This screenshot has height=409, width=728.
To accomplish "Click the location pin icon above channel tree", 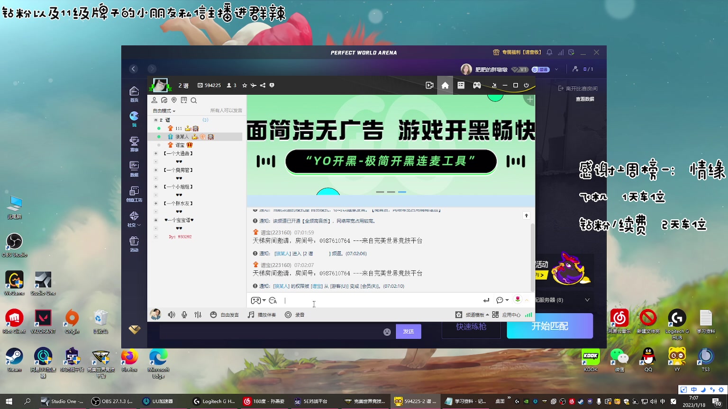I will (x=174, y=100).
